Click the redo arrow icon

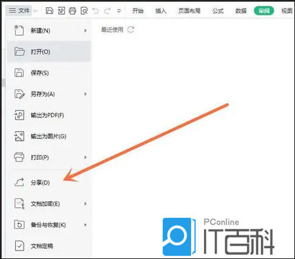(x=107, y=11)
